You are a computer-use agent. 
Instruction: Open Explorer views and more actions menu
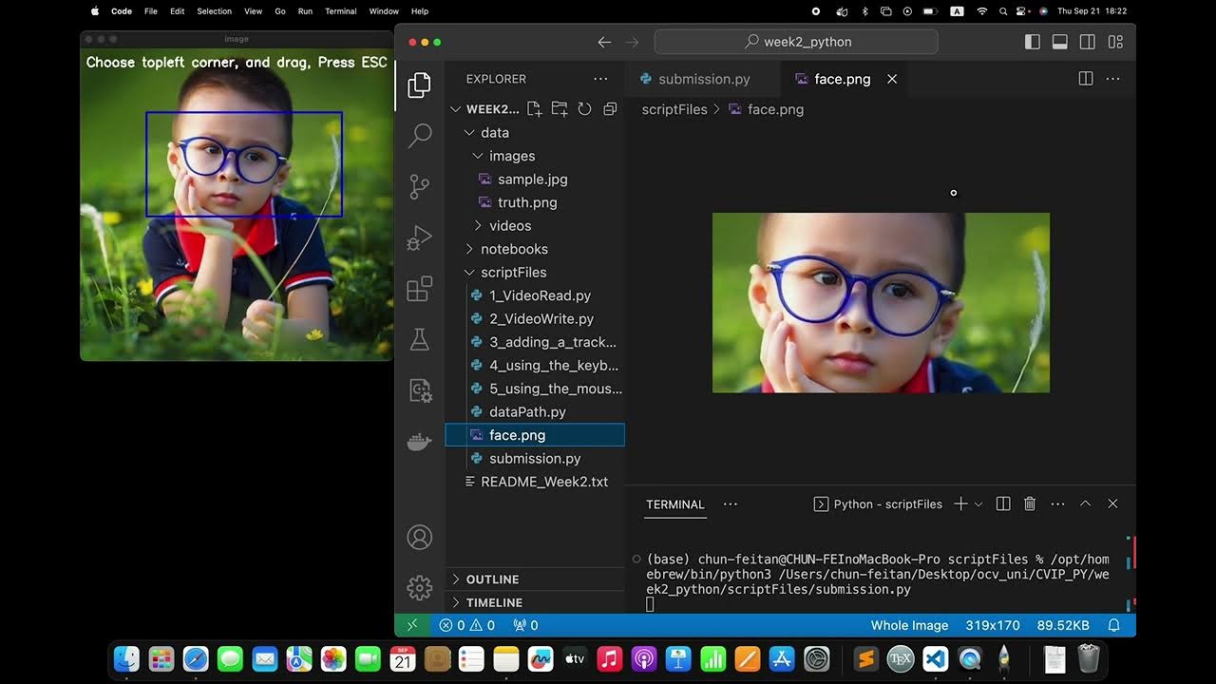600,79
